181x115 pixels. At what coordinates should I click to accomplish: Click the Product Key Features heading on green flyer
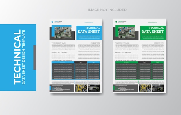click(123, 52)
